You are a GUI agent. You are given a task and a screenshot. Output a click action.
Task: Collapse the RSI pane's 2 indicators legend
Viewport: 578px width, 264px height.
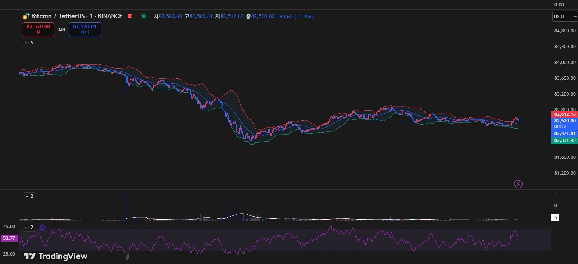[x=29, y=228]
